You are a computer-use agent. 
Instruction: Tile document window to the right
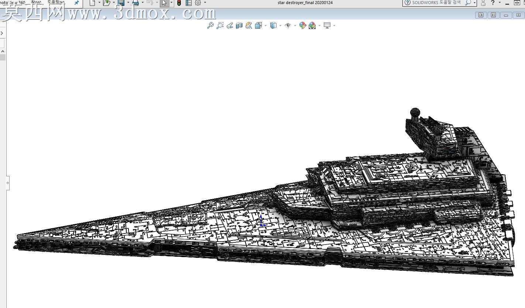(x=494, y=15)
